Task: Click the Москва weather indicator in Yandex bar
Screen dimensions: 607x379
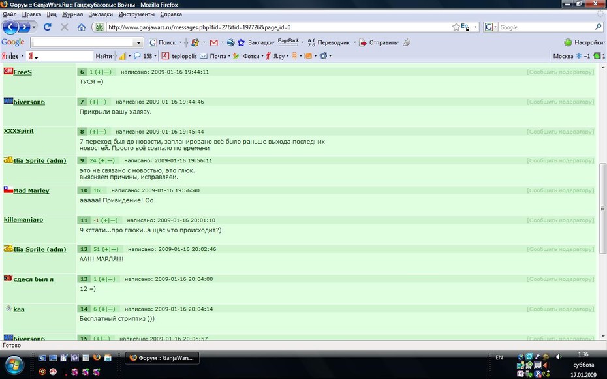Action: tap(572, 56)
